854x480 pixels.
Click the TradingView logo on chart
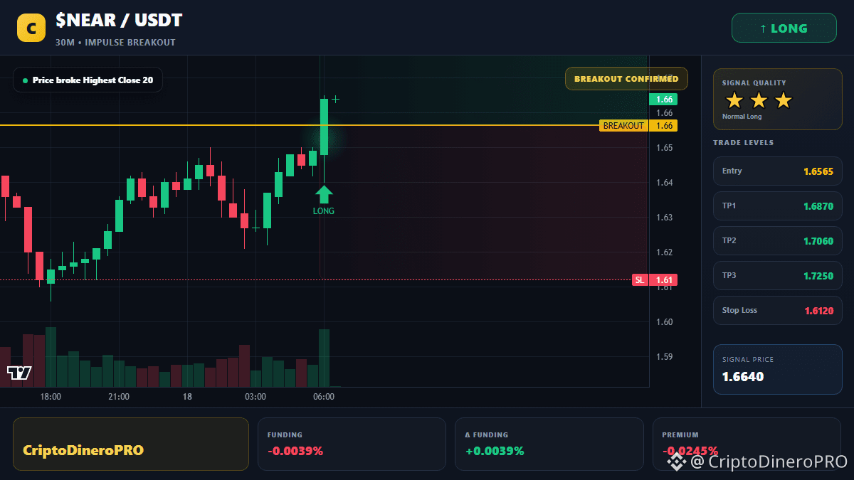(19, 373)
